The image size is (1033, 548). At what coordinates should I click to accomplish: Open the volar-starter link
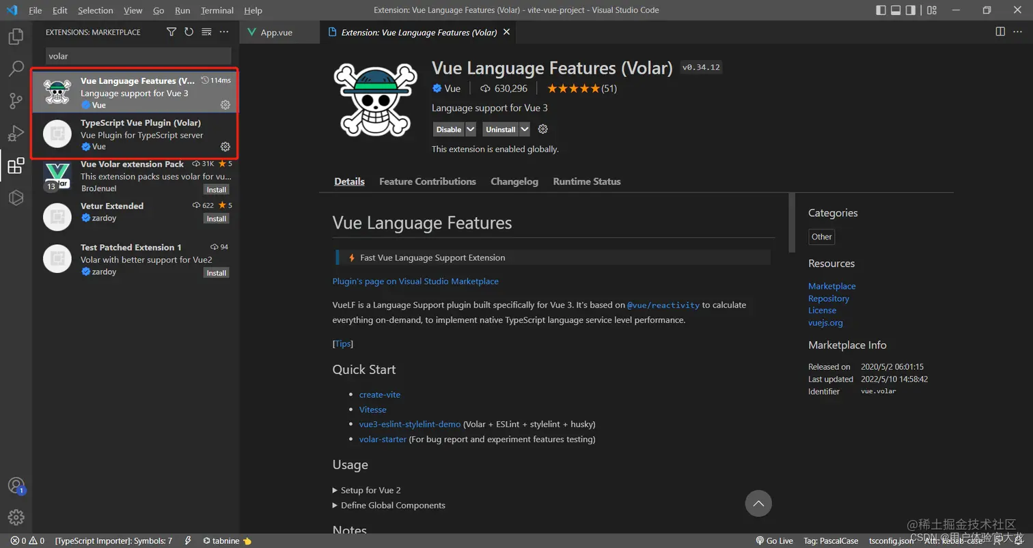(383, 439)
